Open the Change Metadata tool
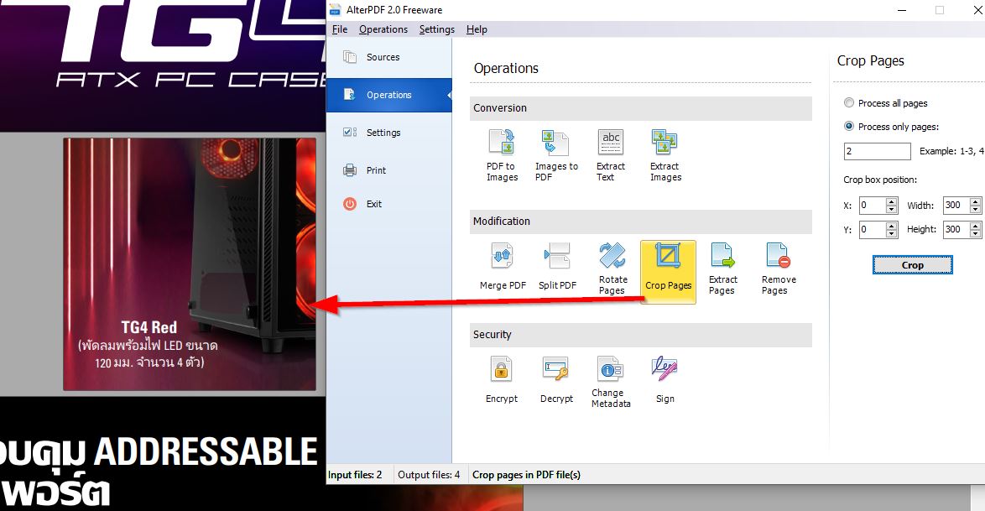The height and width of the screenshot is (511, 985). pyautogui.click(x=611, y=382)
